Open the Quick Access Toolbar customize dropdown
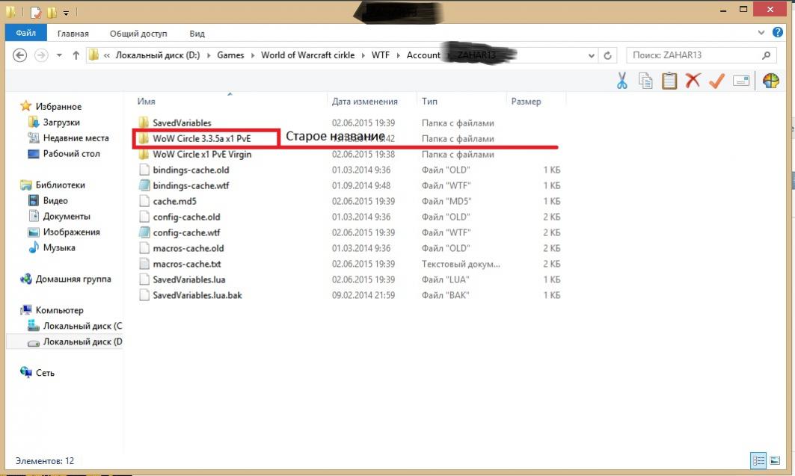Image resolution: width=795 pixels, height=476 pixels. 66,13
